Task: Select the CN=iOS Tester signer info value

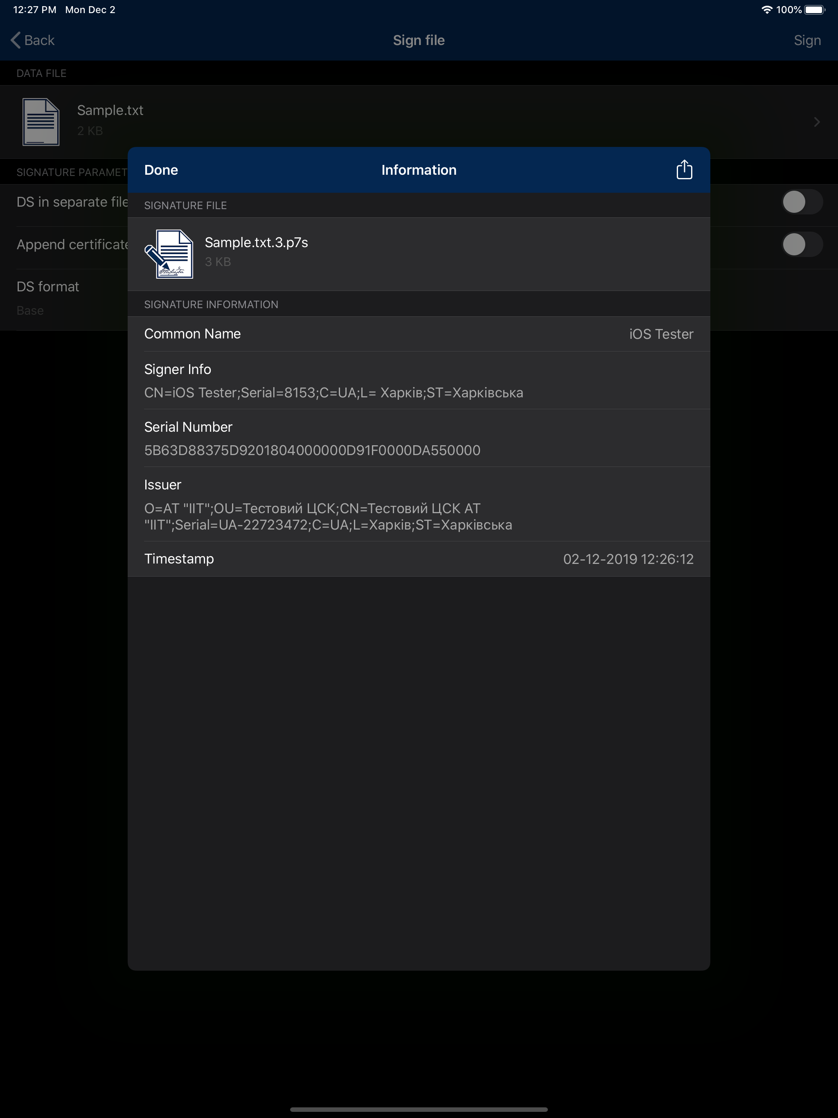Action: pyautogui.click(x=333, y=393)
